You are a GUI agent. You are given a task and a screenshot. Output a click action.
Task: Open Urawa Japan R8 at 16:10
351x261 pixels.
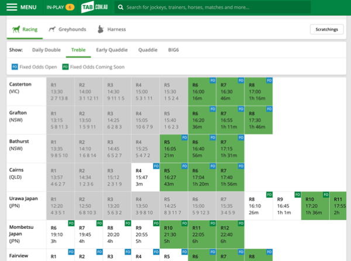259,206
